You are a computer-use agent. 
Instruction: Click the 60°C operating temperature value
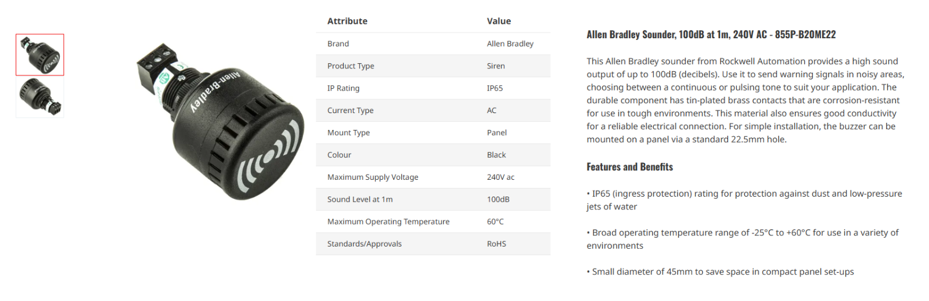click(x=495, y=222)
